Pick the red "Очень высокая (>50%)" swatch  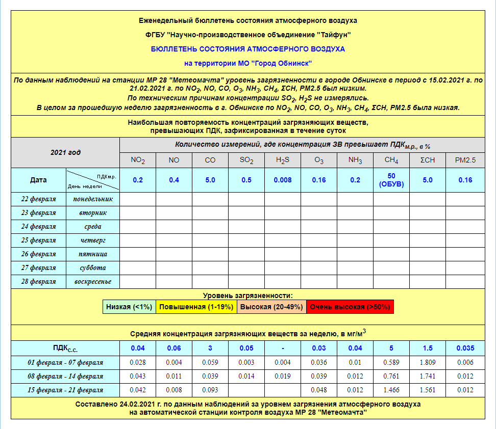(350, 307)
